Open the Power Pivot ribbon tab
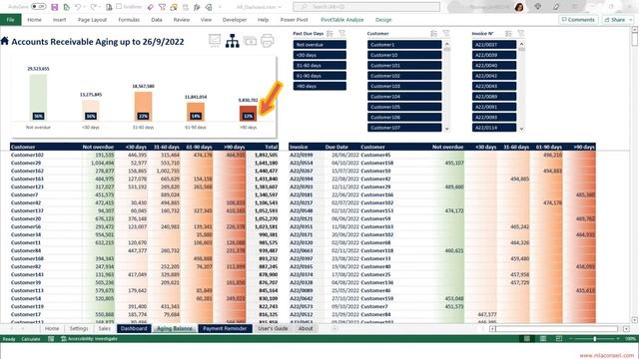 point(294,20)
